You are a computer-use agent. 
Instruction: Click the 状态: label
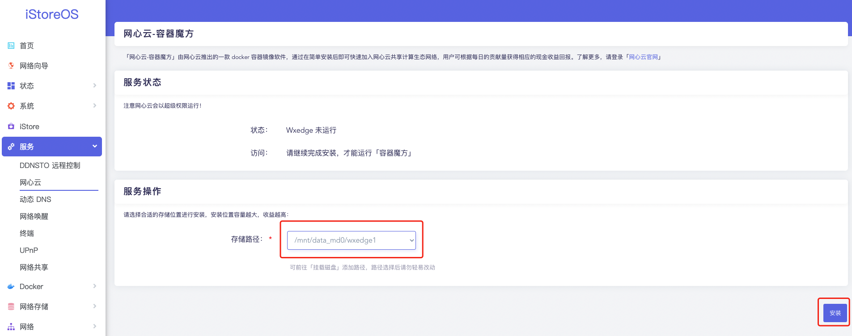point(259,130)
